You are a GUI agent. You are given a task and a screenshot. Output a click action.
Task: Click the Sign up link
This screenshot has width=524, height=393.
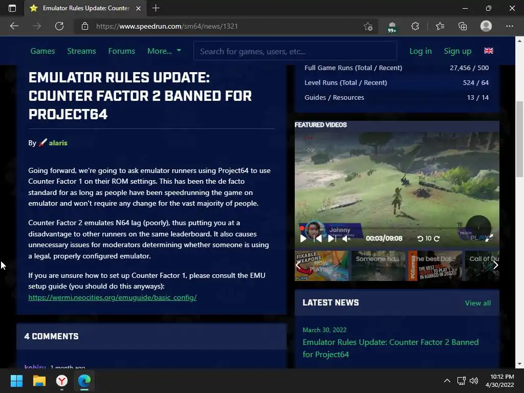(x=457, y=51)
